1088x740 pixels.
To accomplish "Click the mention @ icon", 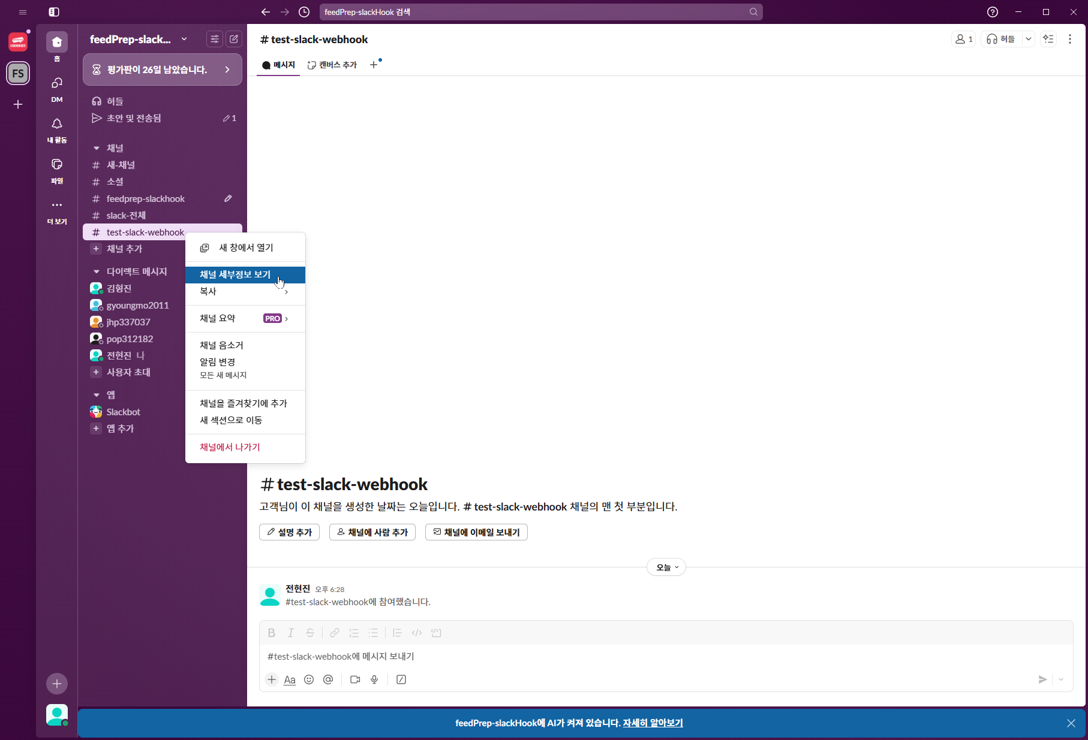I will coord(328,679).
